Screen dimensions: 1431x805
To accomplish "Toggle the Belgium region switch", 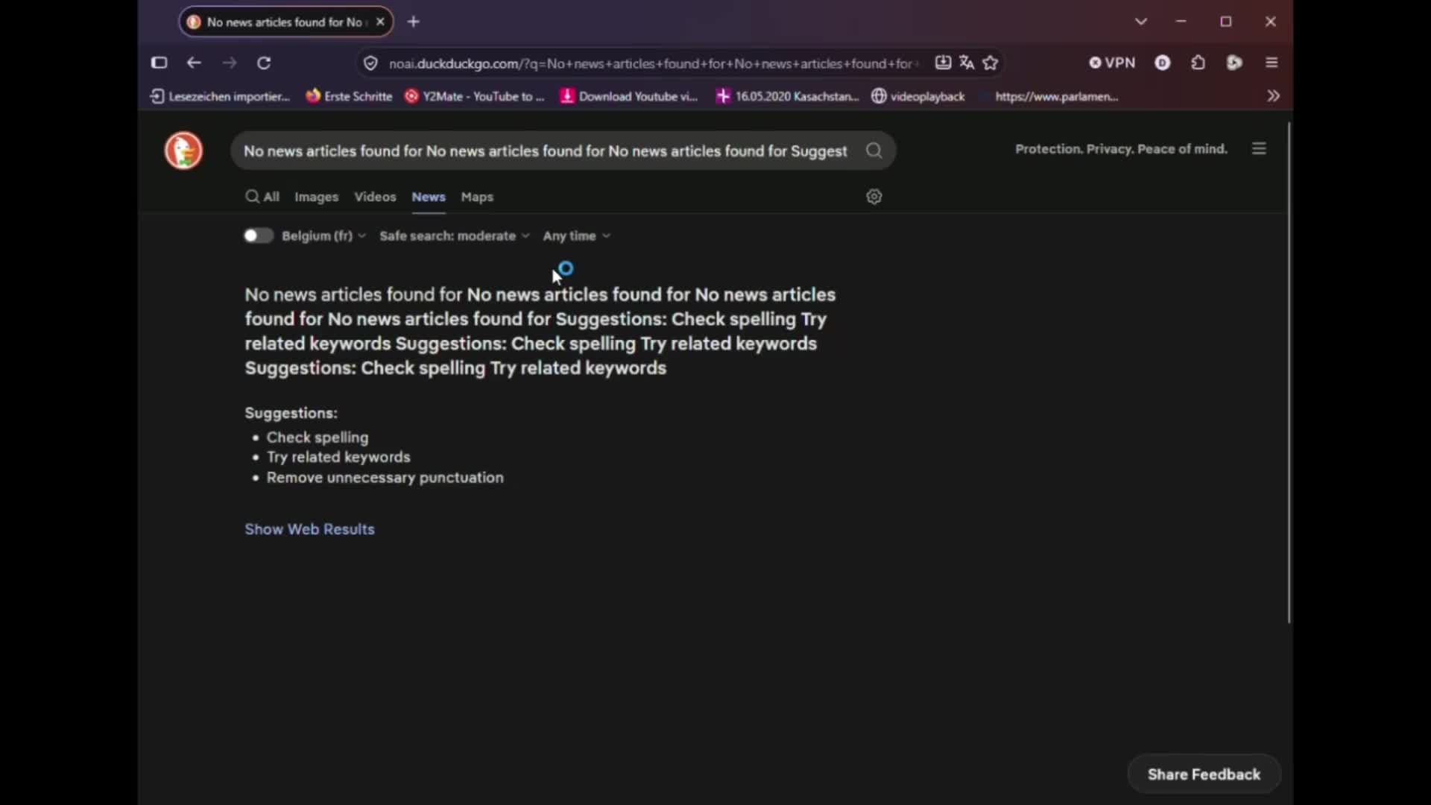I will (258, 236).
